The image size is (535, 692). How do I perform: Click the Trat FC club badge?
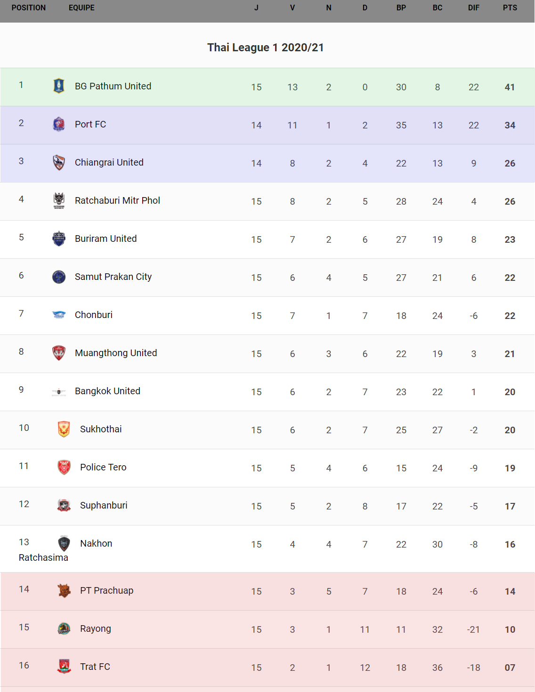(64, 667)
